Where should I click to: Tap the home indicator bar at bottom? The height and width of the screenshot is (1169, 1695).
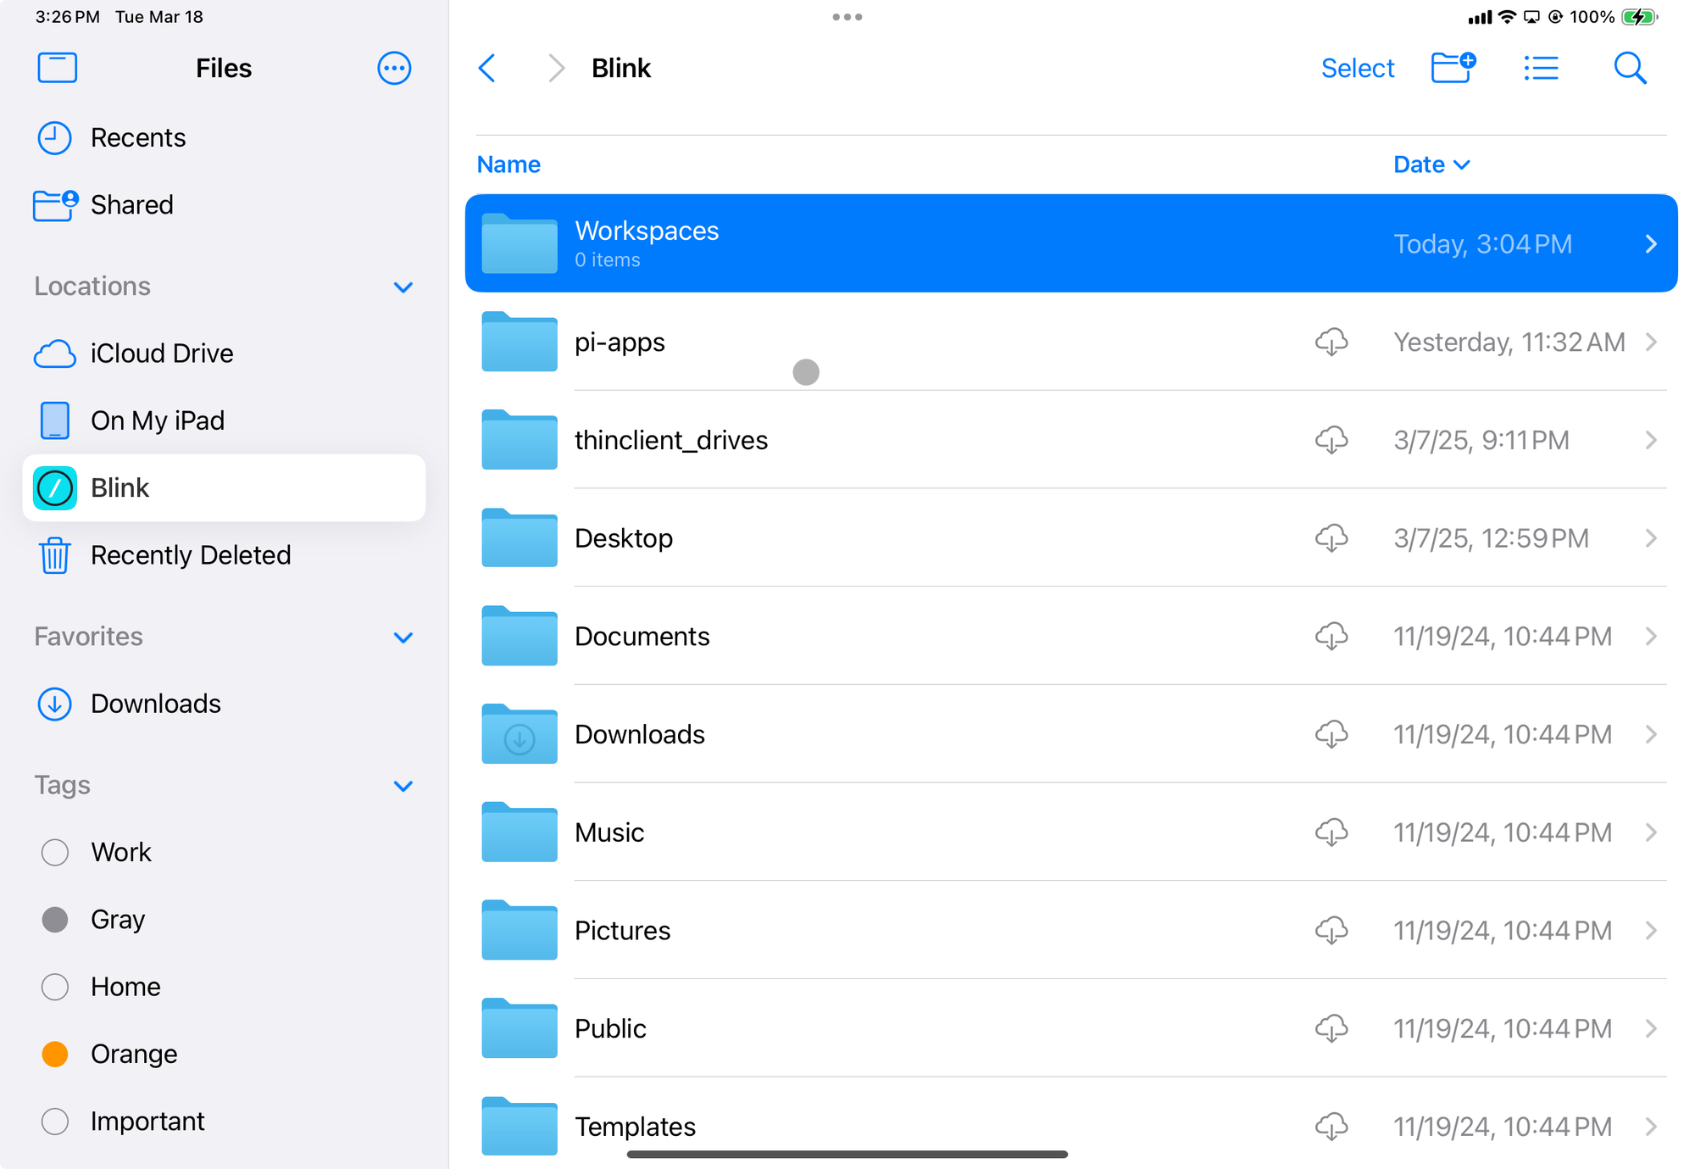click(x=847, y=1154)
